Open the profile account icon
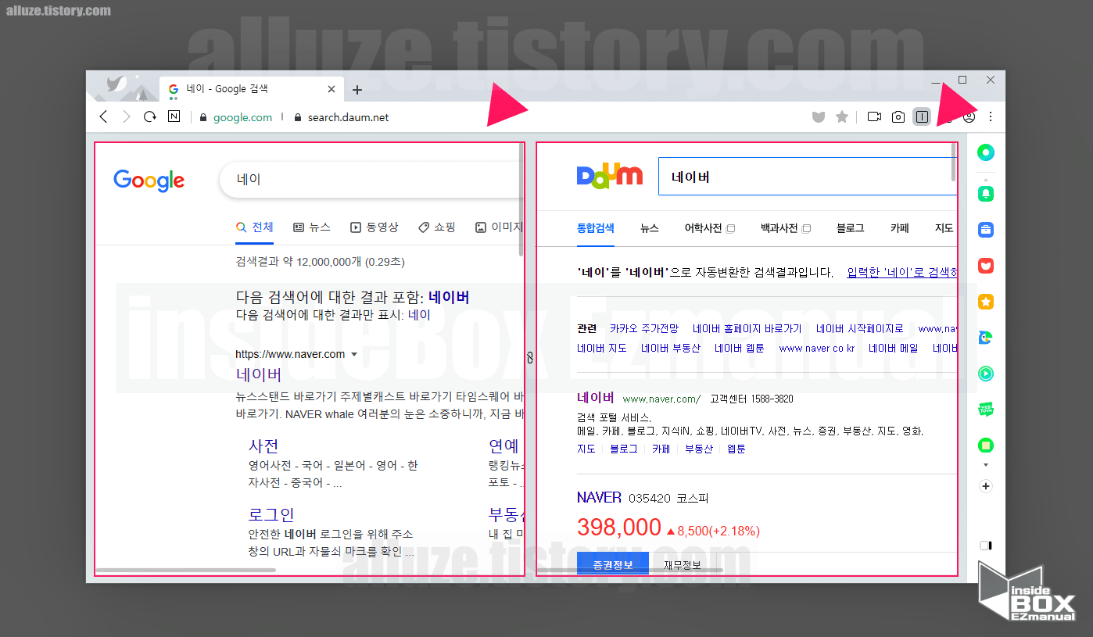Screen dimensions: 1093x637 969,117
